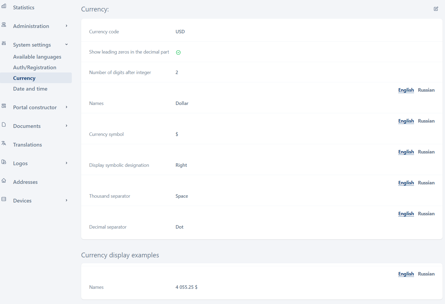Click the System settings sliders icon
445x304 pixels.
coord(4,43)
